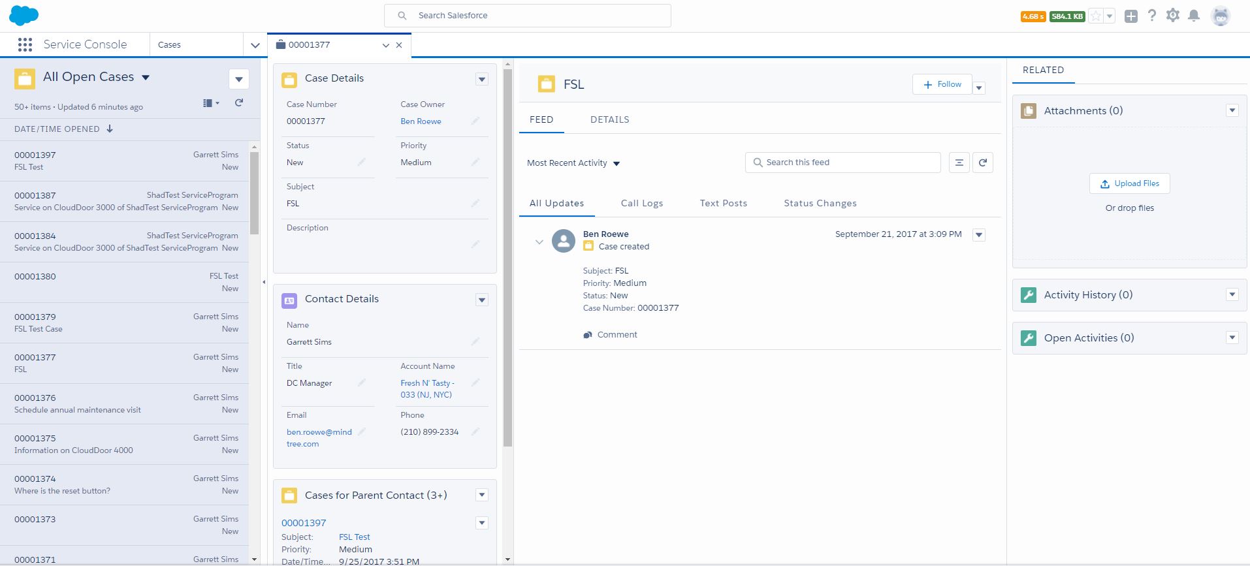Refresh the case feed
The height and width of the screenshot is (566, 1250).
click(982, 163)
